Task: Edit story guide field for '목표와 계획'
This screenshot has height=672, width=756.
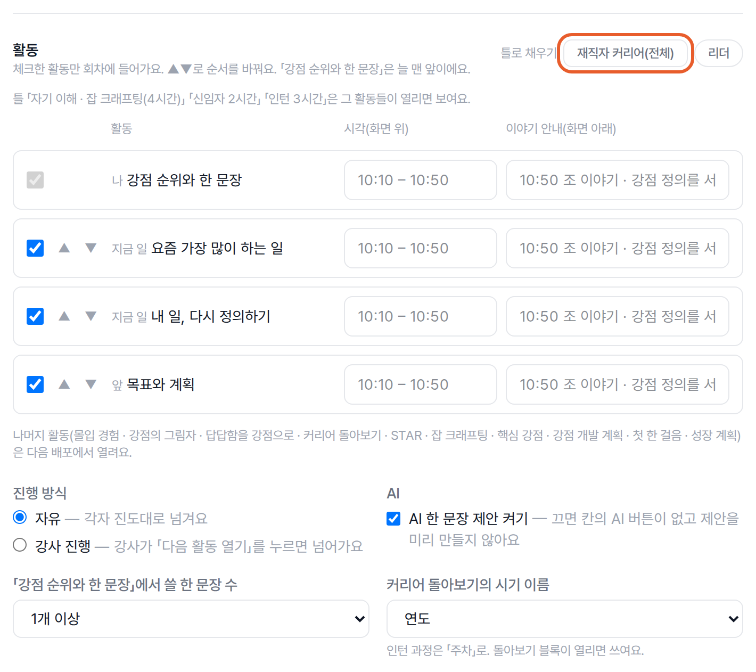Action: coord(618,384)
